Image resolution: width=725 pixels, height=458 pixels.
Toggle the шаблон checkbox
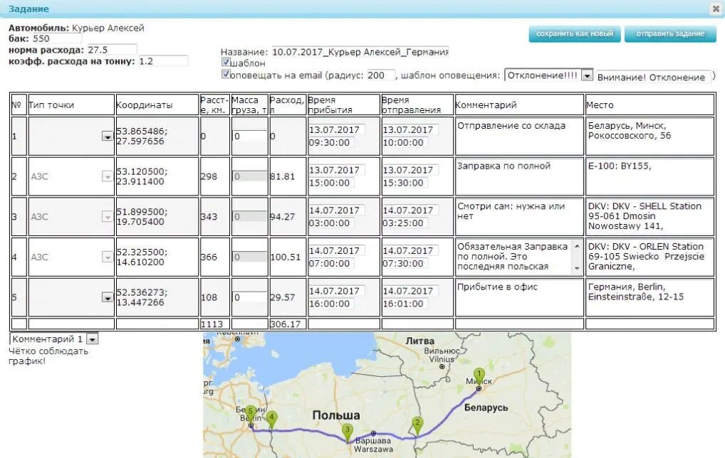point(226,62)
